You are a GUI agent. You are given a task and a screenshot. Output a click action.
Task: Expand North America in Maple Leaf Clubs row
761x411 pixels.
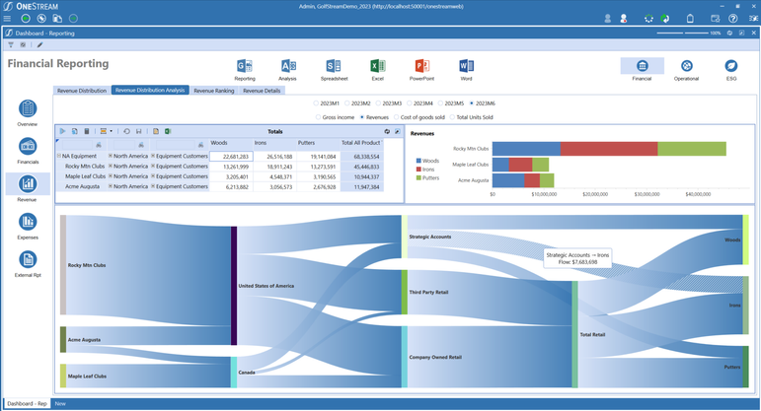point(111,176)
